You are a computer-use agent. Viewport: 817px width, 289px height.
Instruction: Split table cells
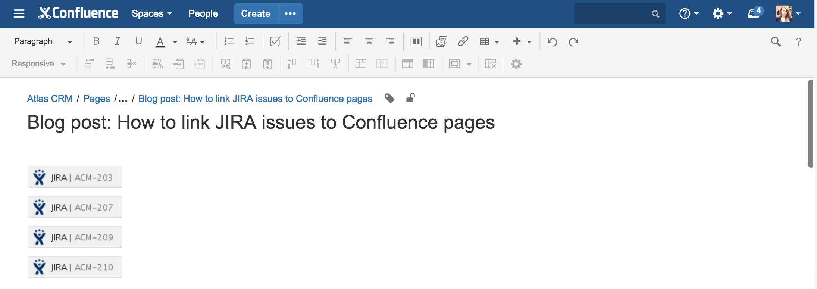(382, 64)
